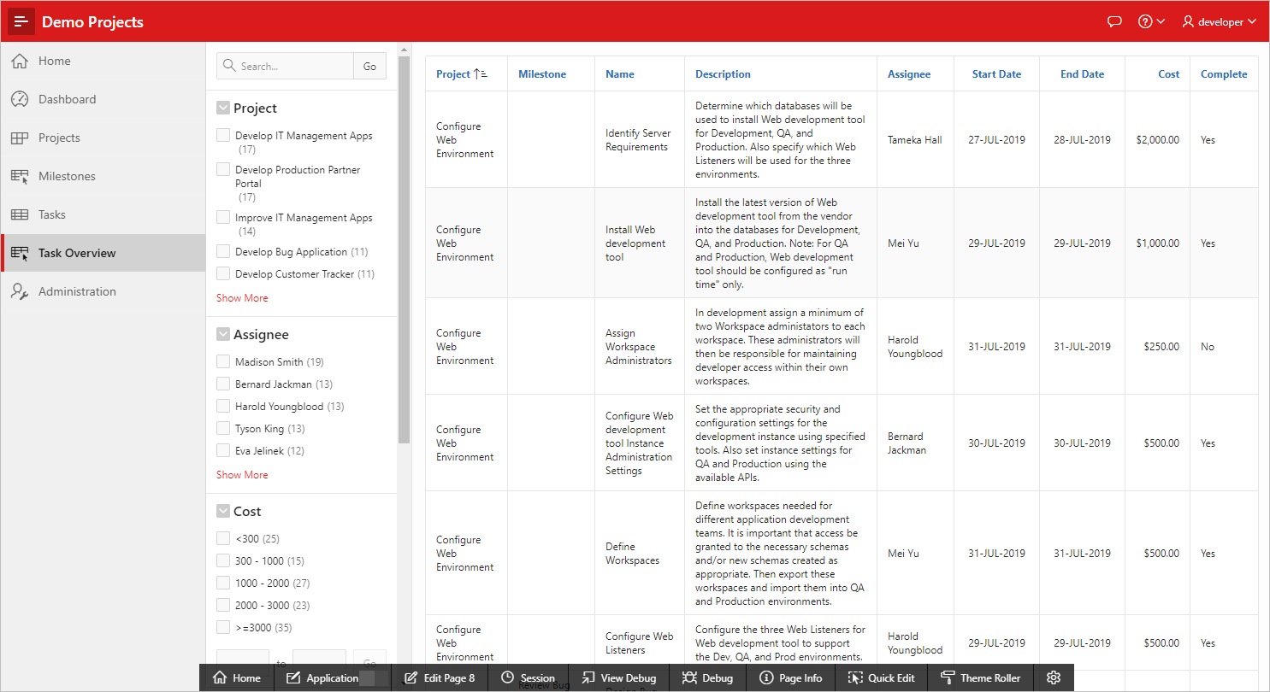Image resolution: width=1270 pixels, height=692 pixels.
Task: Check the >=3000 cost filter
Action: (x=223, y=627)
